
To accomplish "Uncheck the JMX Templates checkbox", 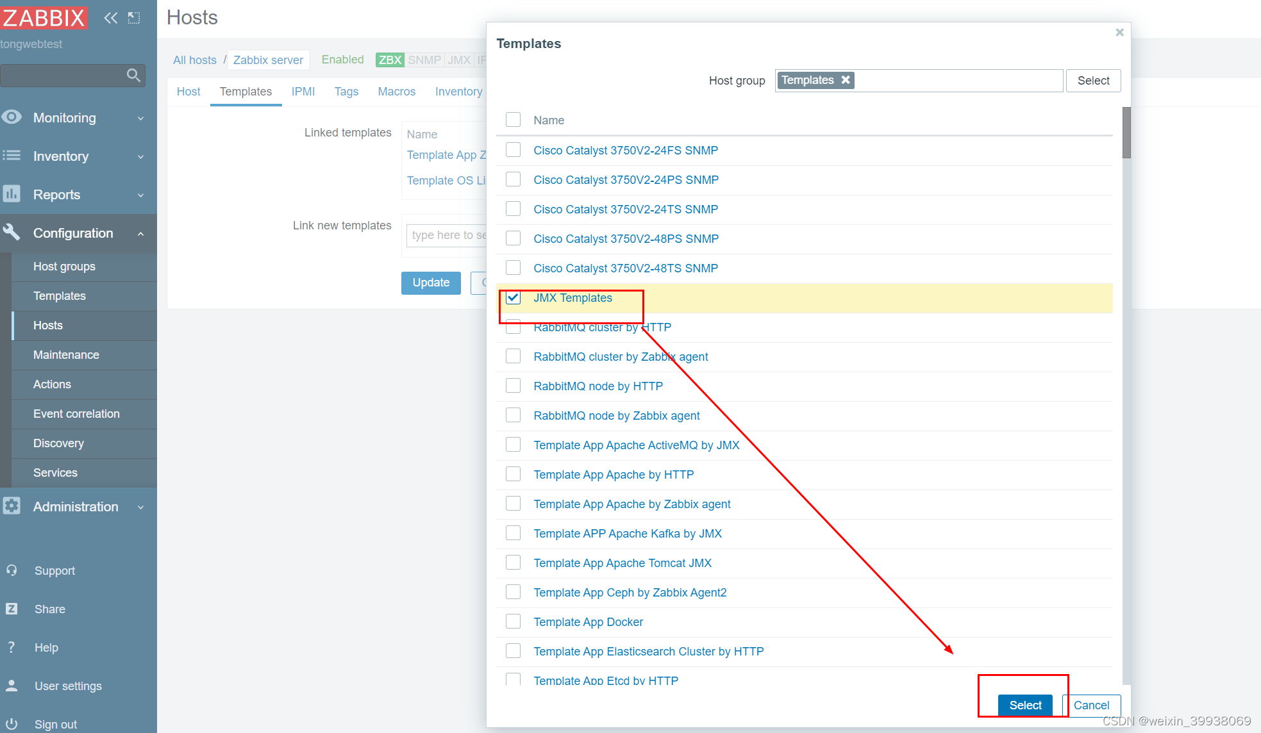I will [x=513, y=298].
